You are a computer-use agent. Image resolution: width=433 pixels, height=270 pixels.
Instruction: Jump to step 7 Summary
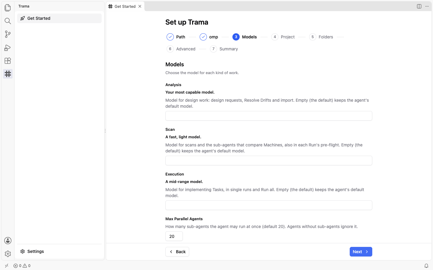tap(224, 49)
